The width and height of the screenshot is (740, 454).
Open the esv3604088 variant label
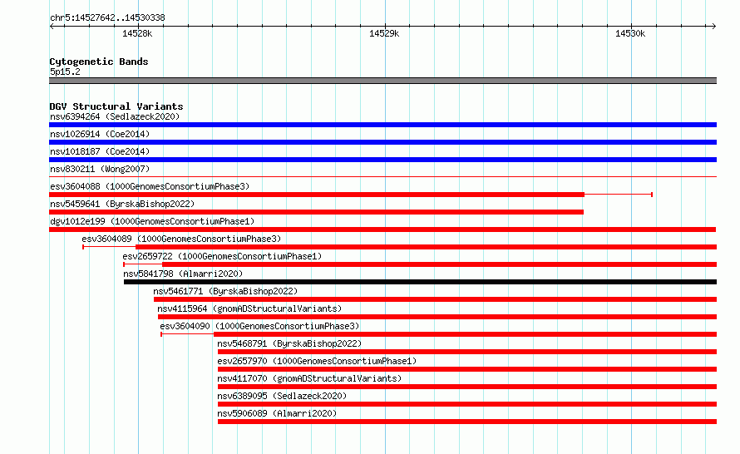coord(150,186)
